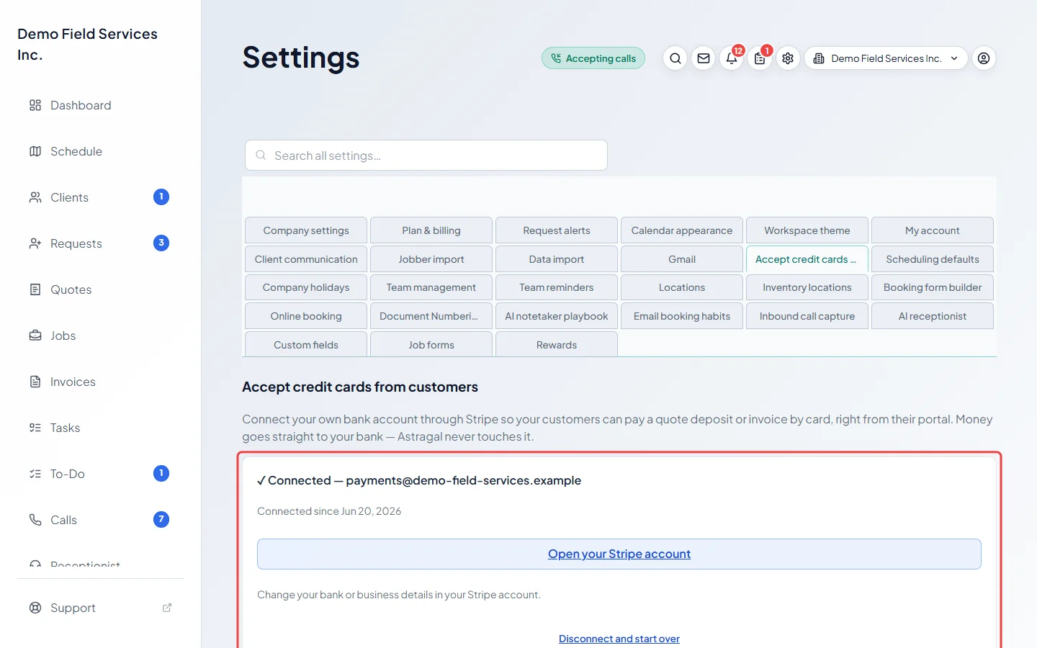The image size is (1037, 648).
Task: Click the Clients people icon
Action: pos(35,197)
